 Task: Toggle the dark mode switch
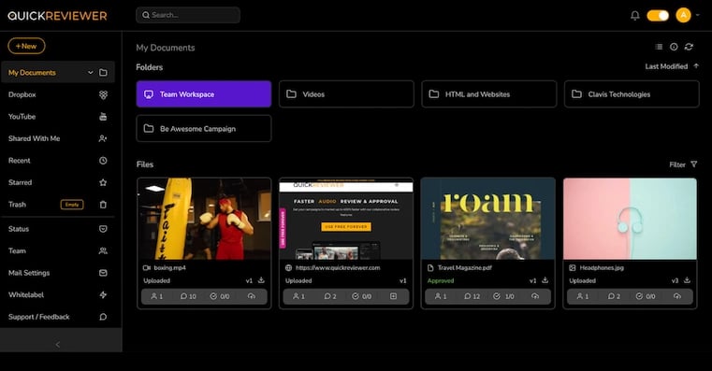coord(658,16)
